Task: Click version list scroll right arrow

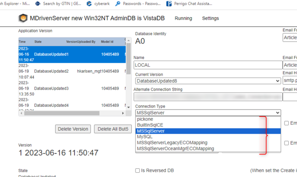Action: click(123, 113)
